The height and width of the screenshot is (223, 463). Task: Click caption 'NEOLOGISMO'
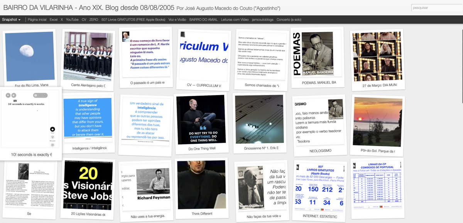point(321,151)
